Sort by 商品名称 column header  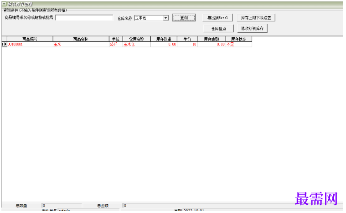81,39
